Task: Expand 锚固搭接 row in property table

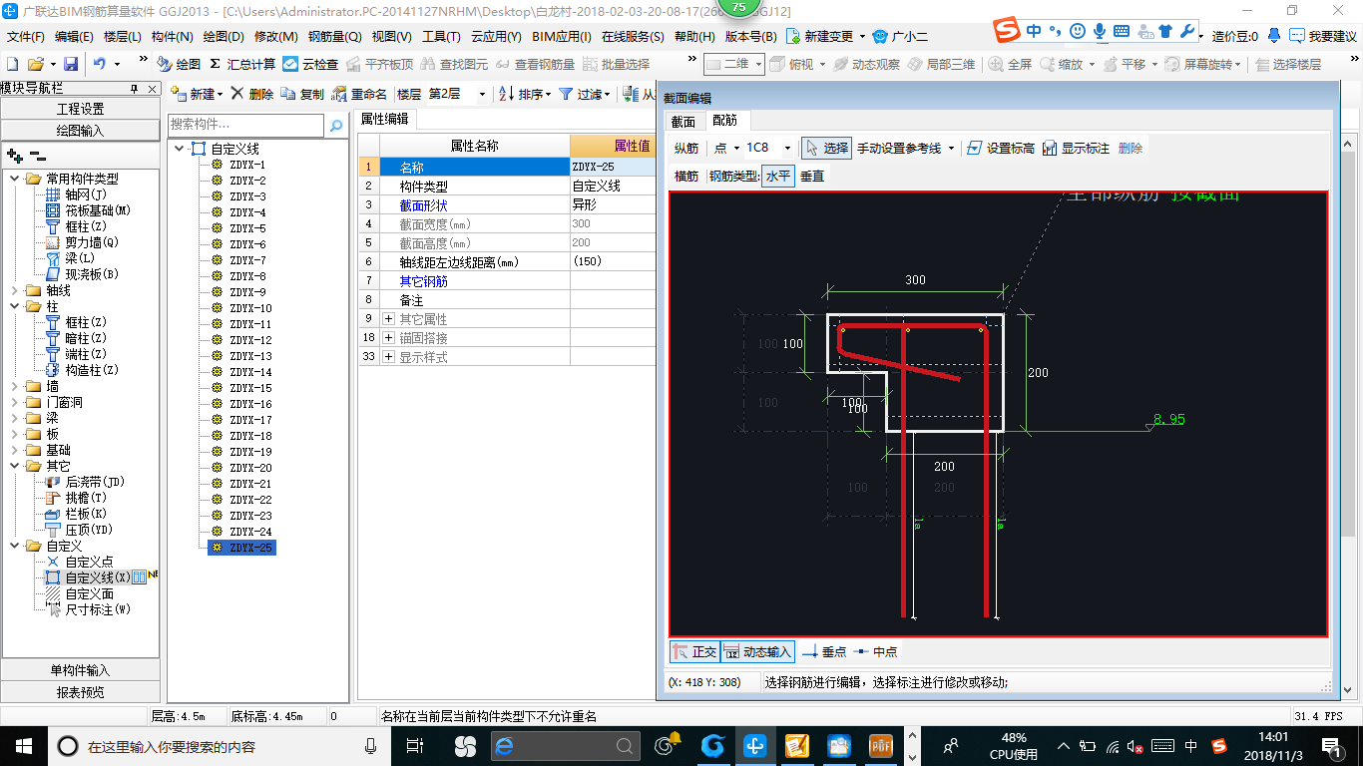Action: [x=389, y=338]
